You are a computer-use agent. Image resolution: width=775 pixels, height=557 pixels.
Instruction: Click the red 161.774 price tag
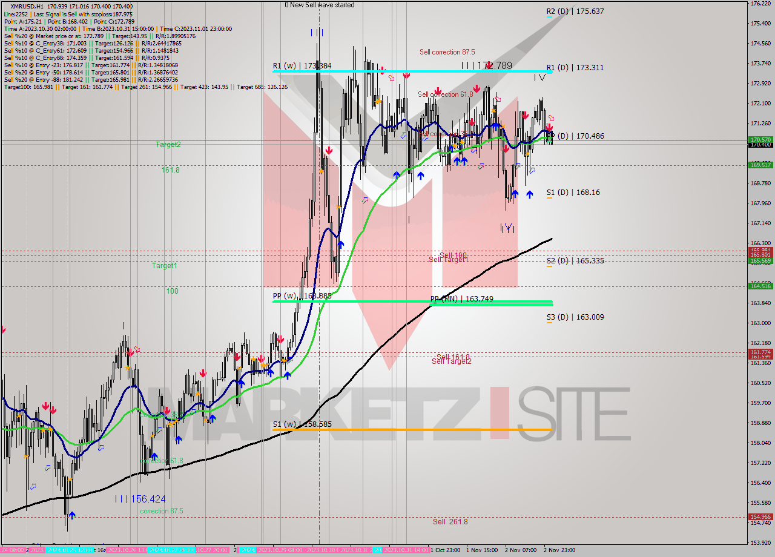760,352
